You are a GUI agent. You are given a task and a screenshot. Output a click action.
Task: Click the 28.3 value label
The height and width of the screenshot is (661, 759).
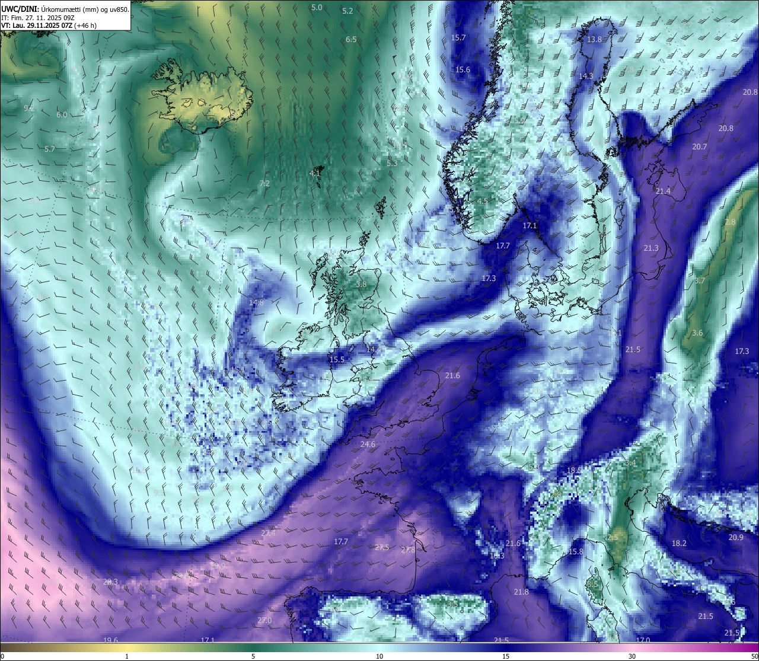coord(110,582)
